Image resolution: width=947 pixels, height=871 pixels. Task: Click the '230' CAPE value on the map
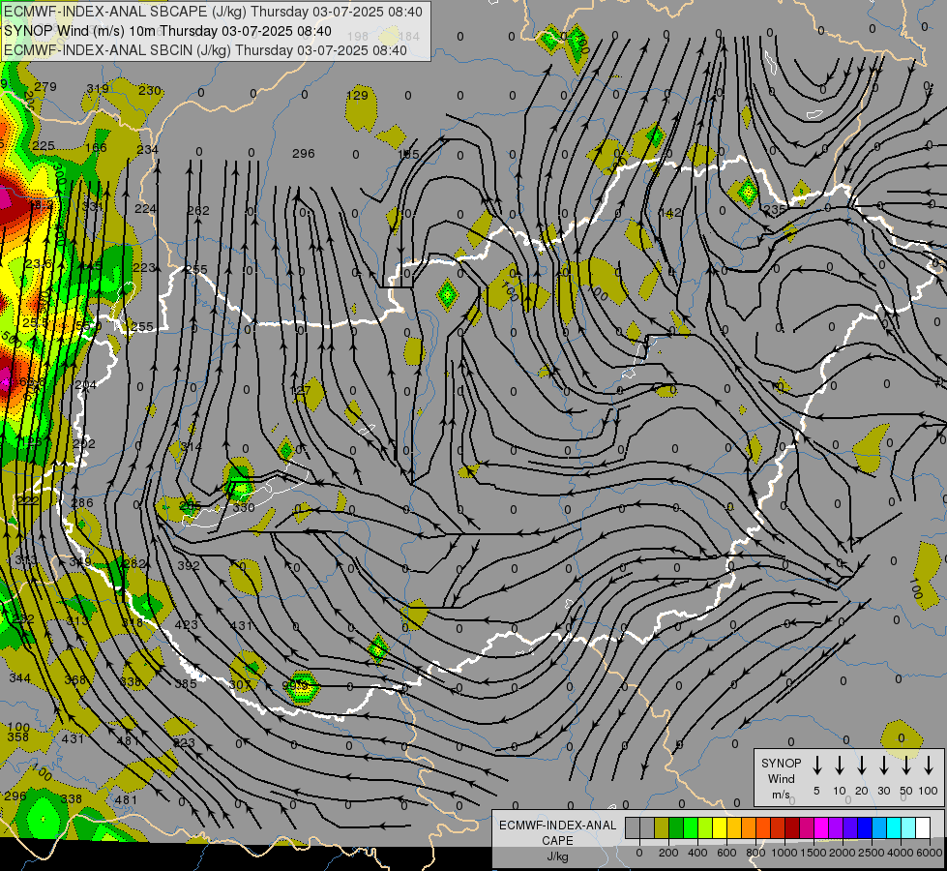pyautogui.click(x=150, y=91)
